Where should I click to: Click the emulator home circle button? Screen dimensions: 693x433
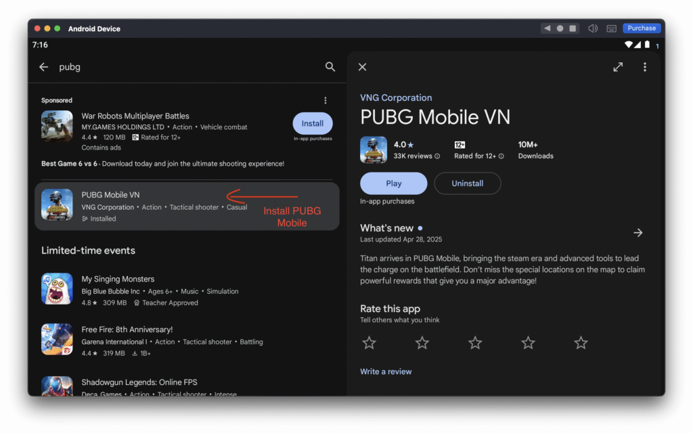point(560,28)
